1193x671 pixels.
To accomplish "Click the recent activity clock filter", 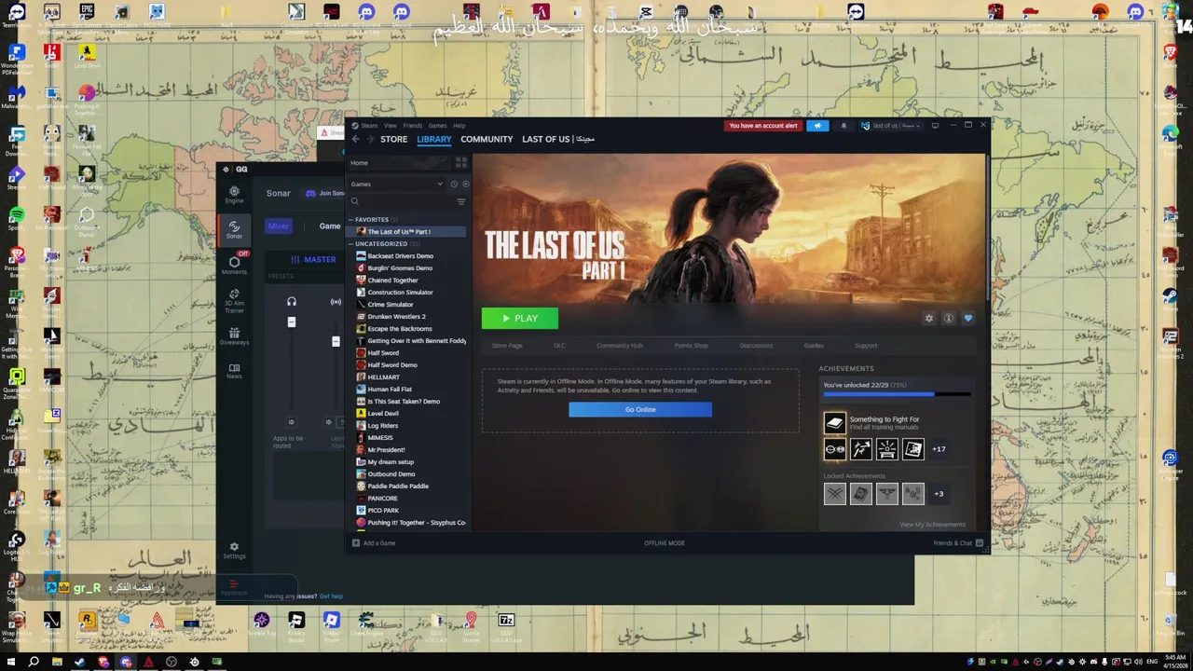I will (454, 184).
